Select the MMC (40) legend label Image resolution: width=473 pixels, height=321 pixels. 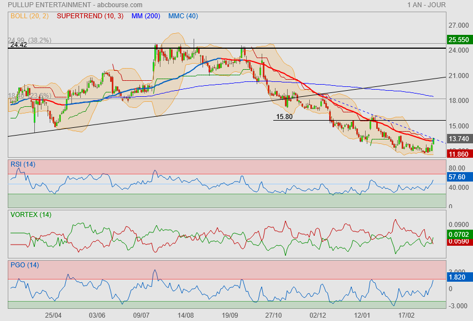[183, 16]
